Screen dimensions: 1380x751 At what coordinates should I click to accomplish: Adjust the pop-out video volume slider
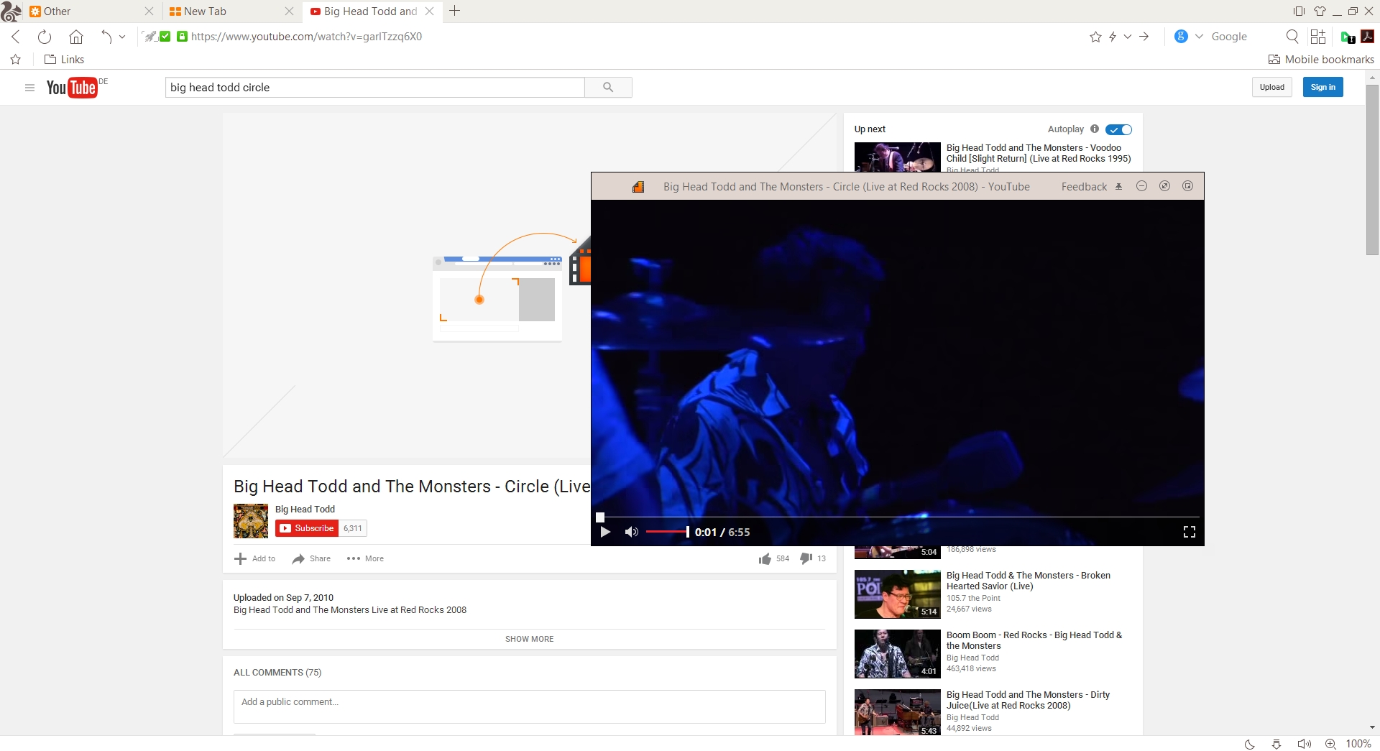coord(667,532)
